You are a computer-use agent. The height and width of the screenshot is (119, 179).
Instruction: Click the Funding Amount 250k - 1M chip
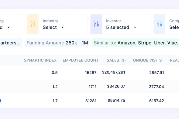(x=57, y=43)
